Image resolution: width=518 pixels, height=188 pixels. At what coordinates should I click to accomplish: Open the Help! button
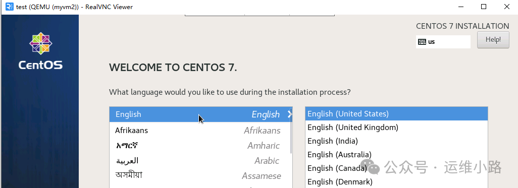(493, 40)
